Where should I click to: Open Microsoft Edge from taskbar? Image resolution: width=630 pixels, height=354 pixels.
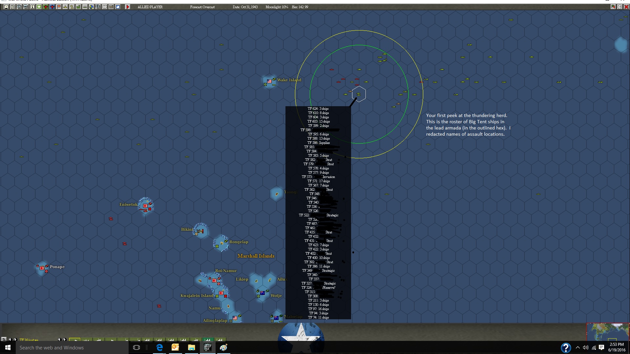[x=159, y=347]
